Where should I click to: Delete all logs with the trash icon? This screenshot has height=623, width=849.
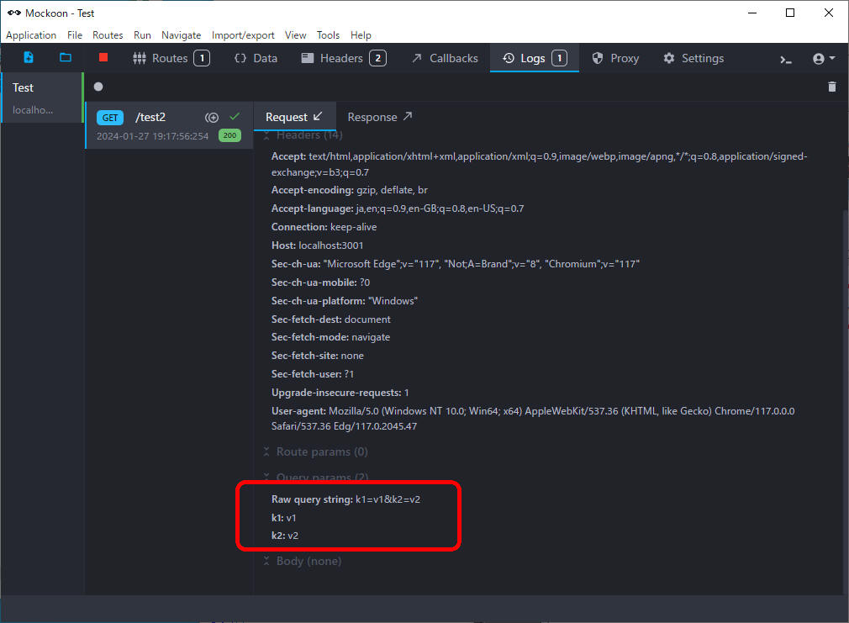[832, 87]
